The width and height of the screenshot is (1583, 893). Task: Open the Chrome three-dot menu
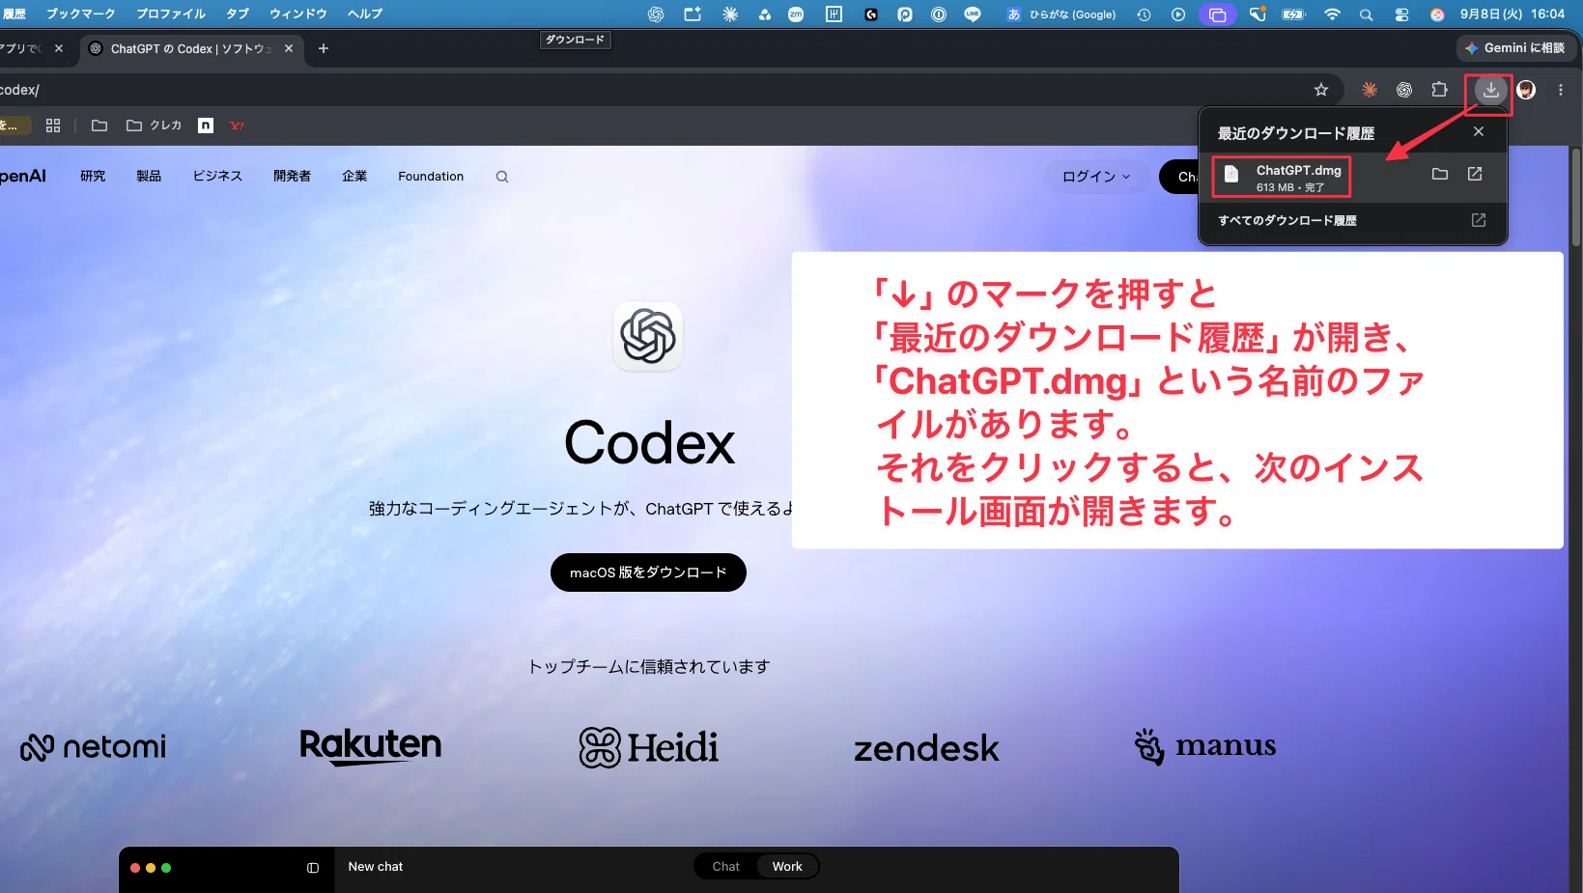pos(1561,90)
